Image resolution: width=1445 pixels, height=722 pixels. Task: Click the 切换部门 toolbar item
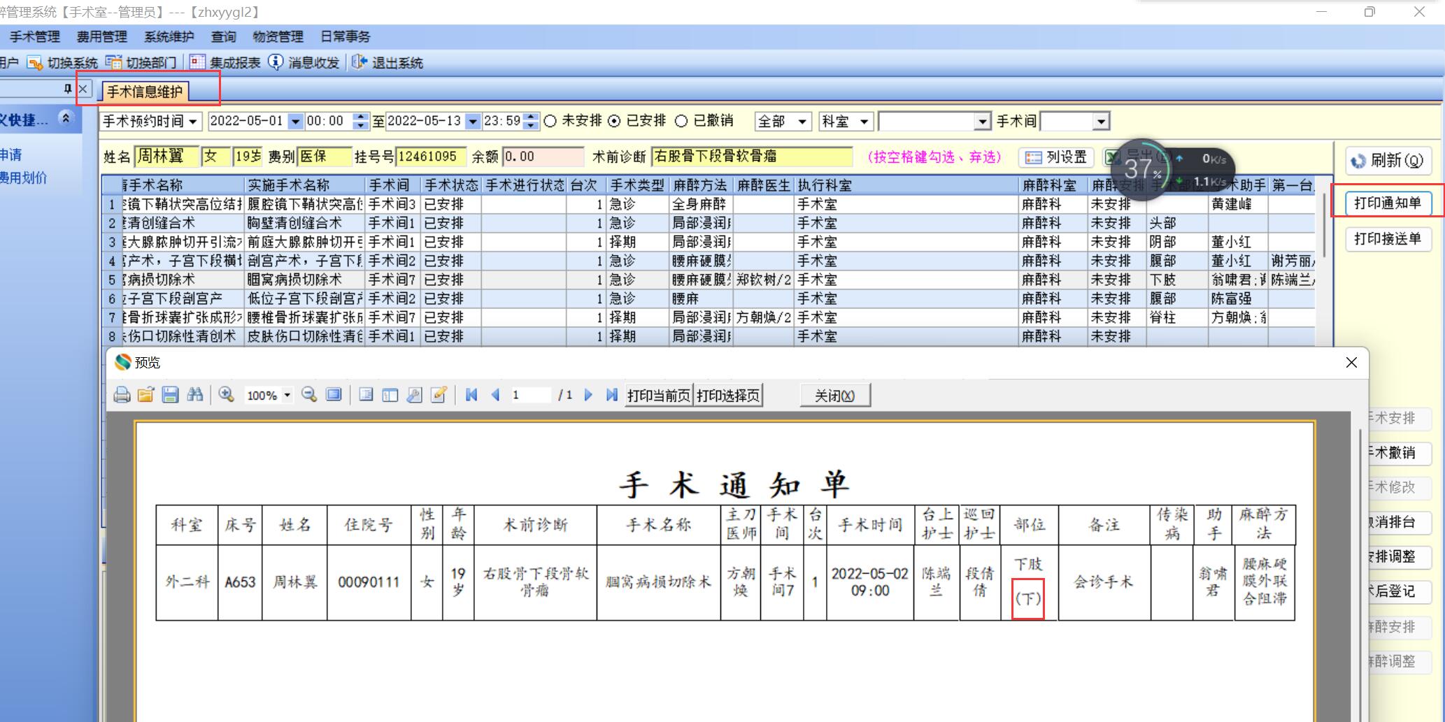pyautogui.click(x=141, y=63)
